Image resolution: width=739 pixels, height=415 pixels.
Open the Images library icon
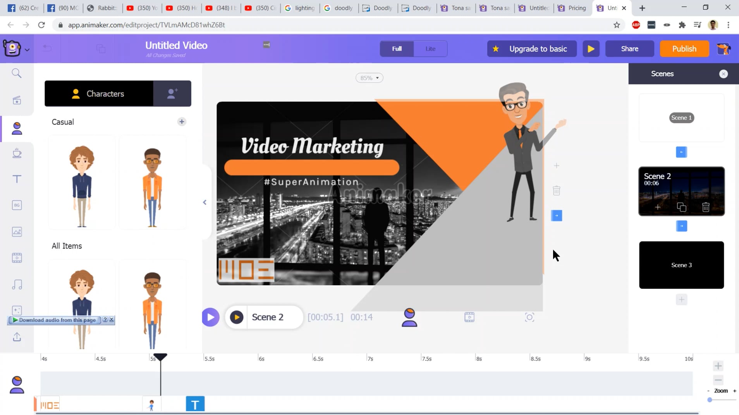17,232
